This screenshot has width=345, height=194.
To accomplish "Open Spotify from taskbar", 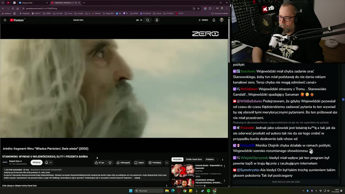I will [208, 191].
